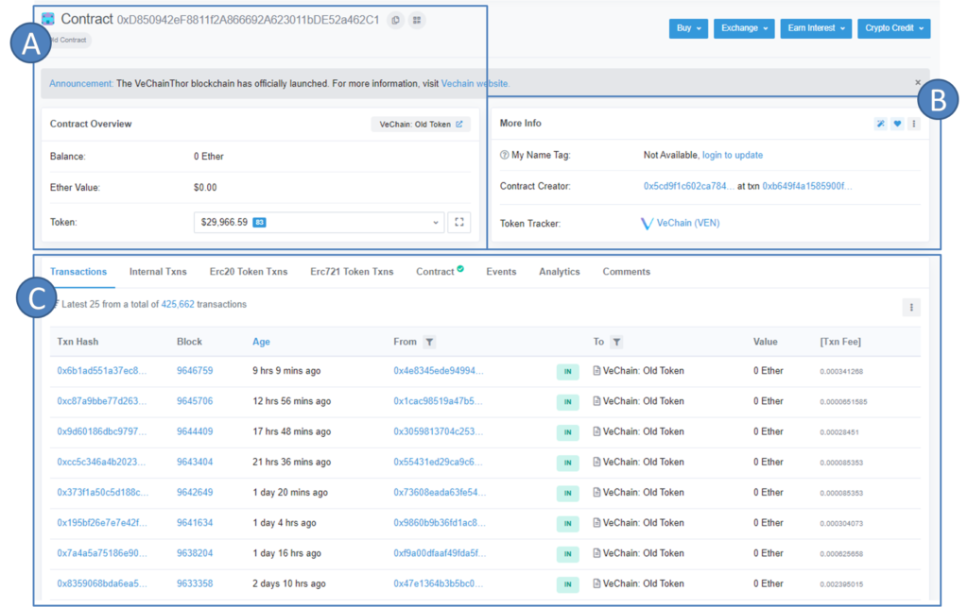Open the three-dot menu in More Info

[x=913, y=124]
